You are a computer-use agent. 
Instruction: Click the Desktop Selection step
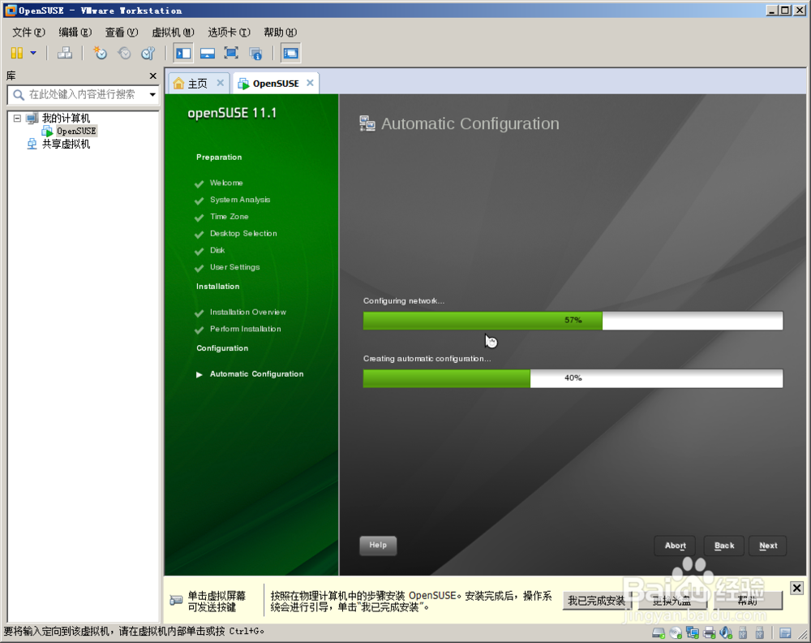(x=243, y=234)
